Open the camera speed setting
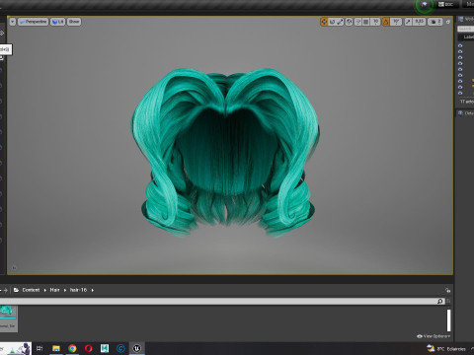 pos(435,22)
